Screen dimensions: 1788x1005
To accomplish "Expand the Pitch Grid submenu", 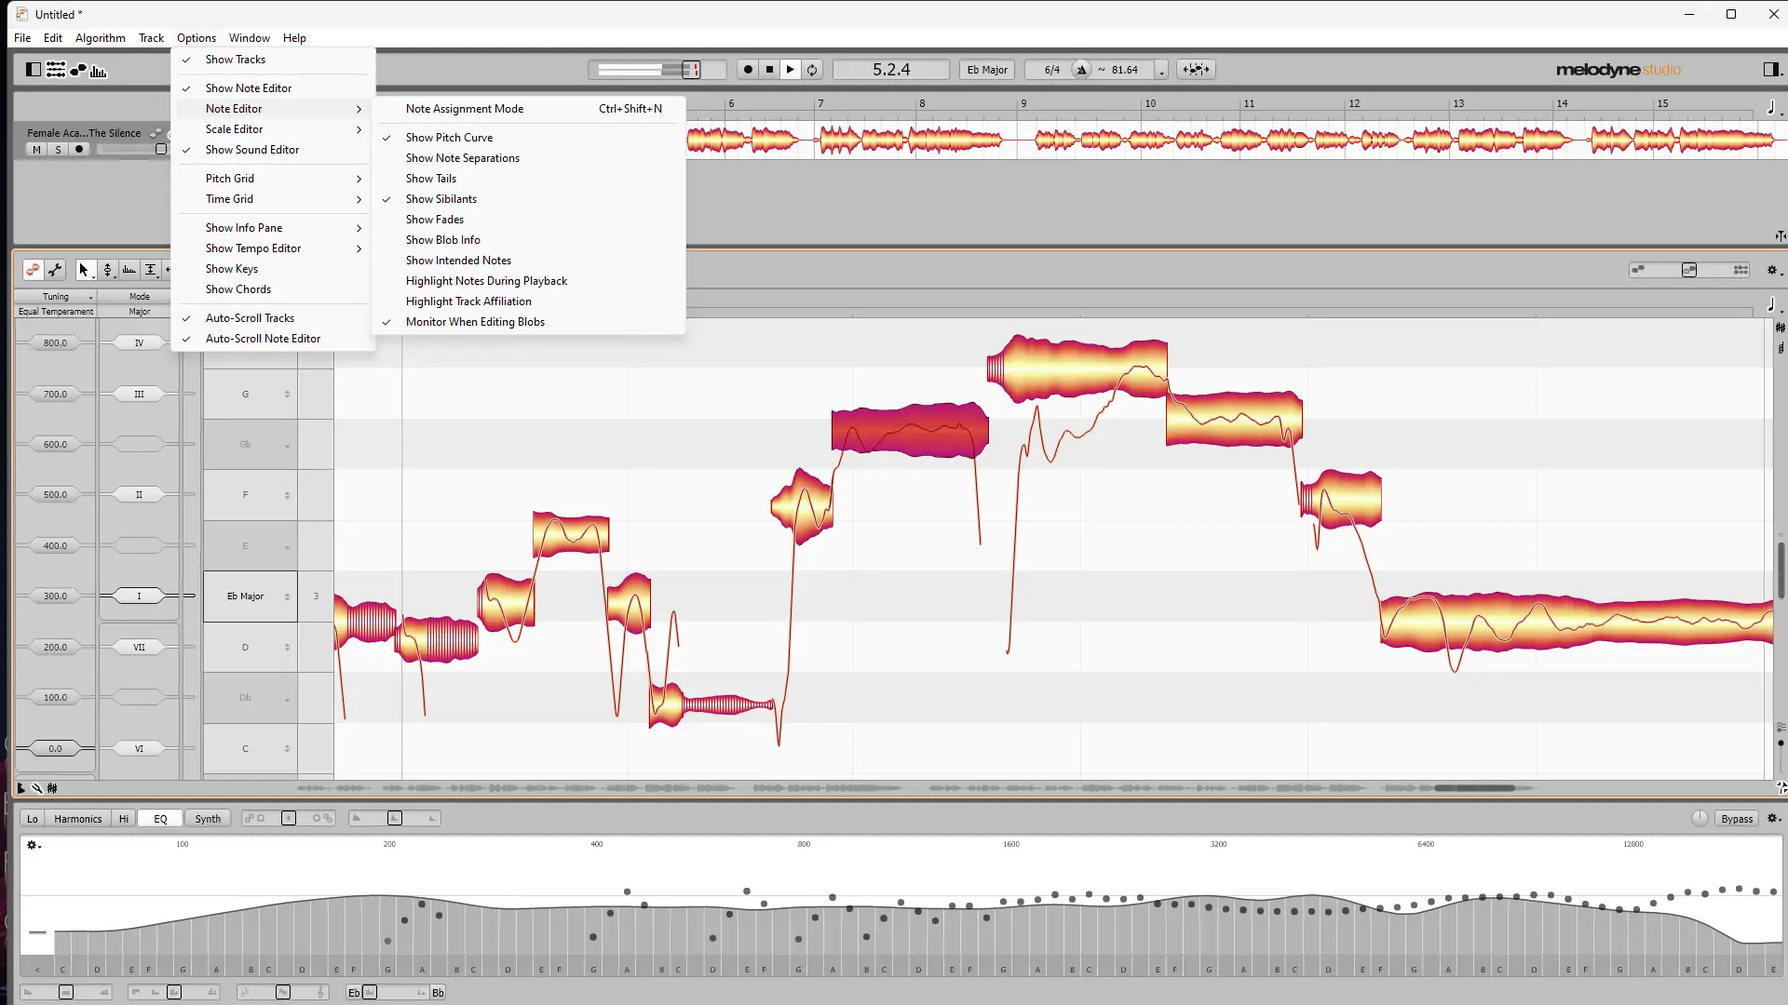I will [230, 178].
